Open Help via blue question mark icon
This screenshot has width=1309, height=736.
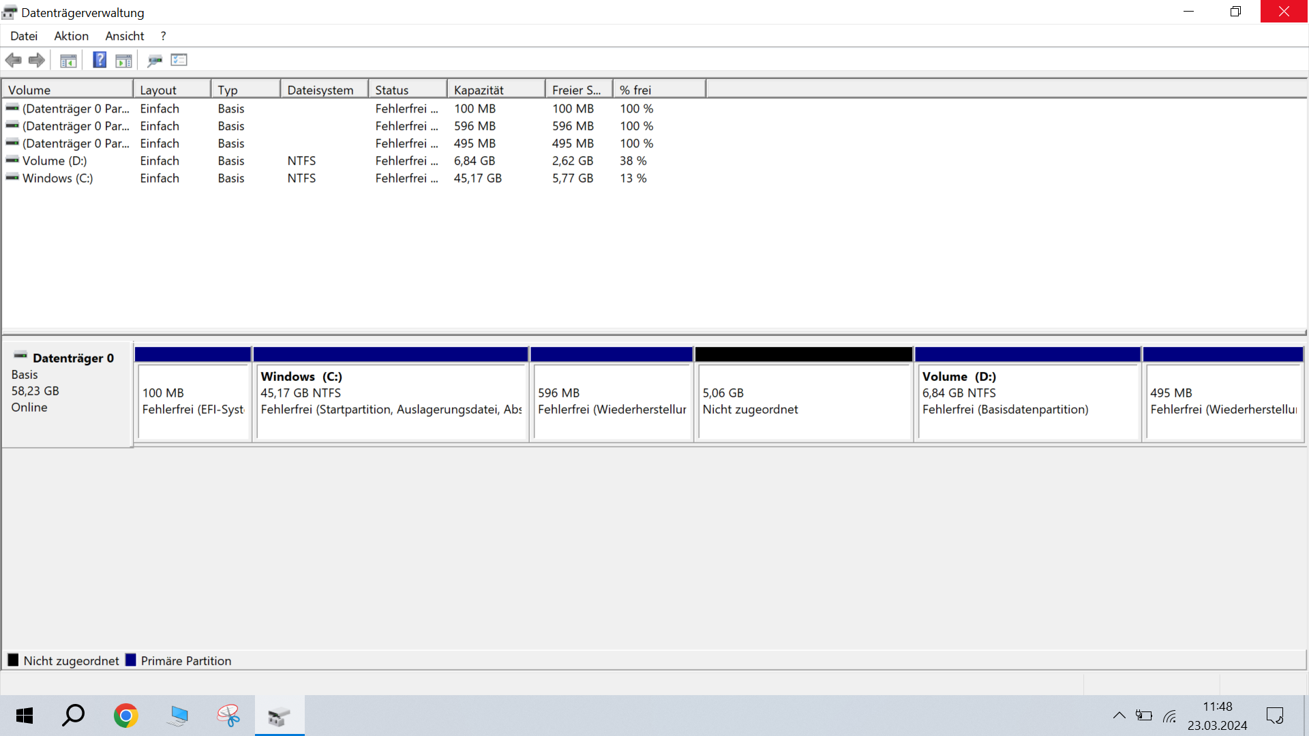[x=100, y=60]
